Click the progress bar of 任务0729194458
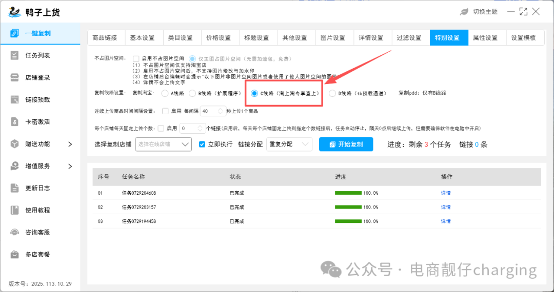Viewport: 554px width, 292px height. click(x=348, y=221)
